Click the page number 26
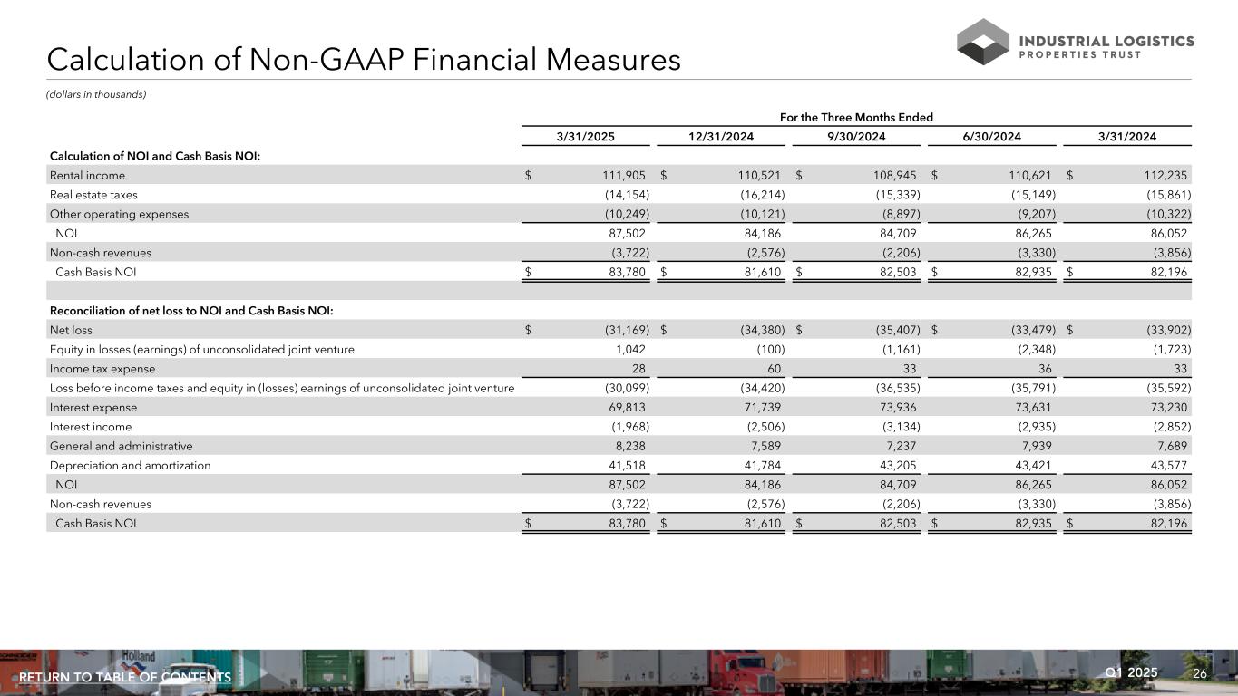 pos(1200,673)
